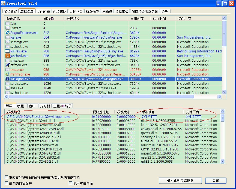Screen dimensions: 236x189
Task: Click process list scroll-down arrow
Action: [224, 92]
